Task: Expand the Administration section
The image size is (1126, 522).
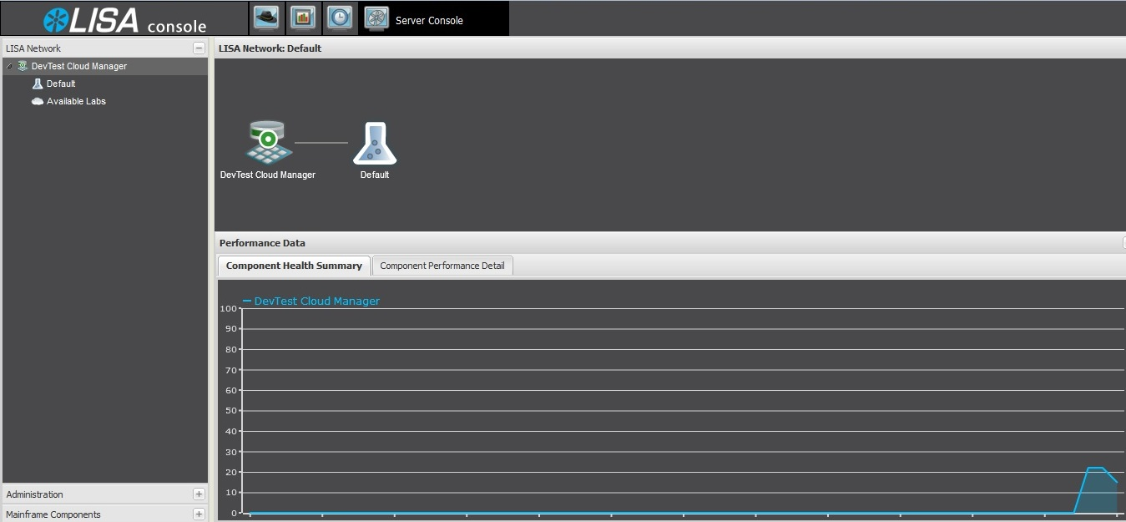Action: (x=199, y=494)
